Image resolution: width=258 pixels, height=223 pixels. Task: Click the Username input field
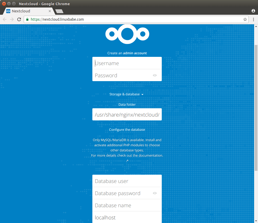coord(127,63)
